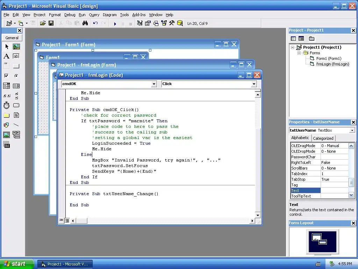The height and width of the screenshot is (269, 358).
Task: Click the Open Project toolbar icon
Action: (43, 23)
